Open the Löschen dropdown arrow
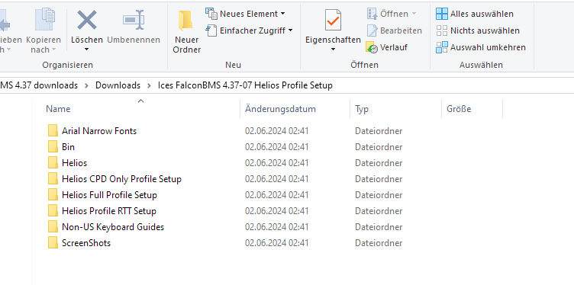Screen dimensions: 574x285 click(87, 50)
